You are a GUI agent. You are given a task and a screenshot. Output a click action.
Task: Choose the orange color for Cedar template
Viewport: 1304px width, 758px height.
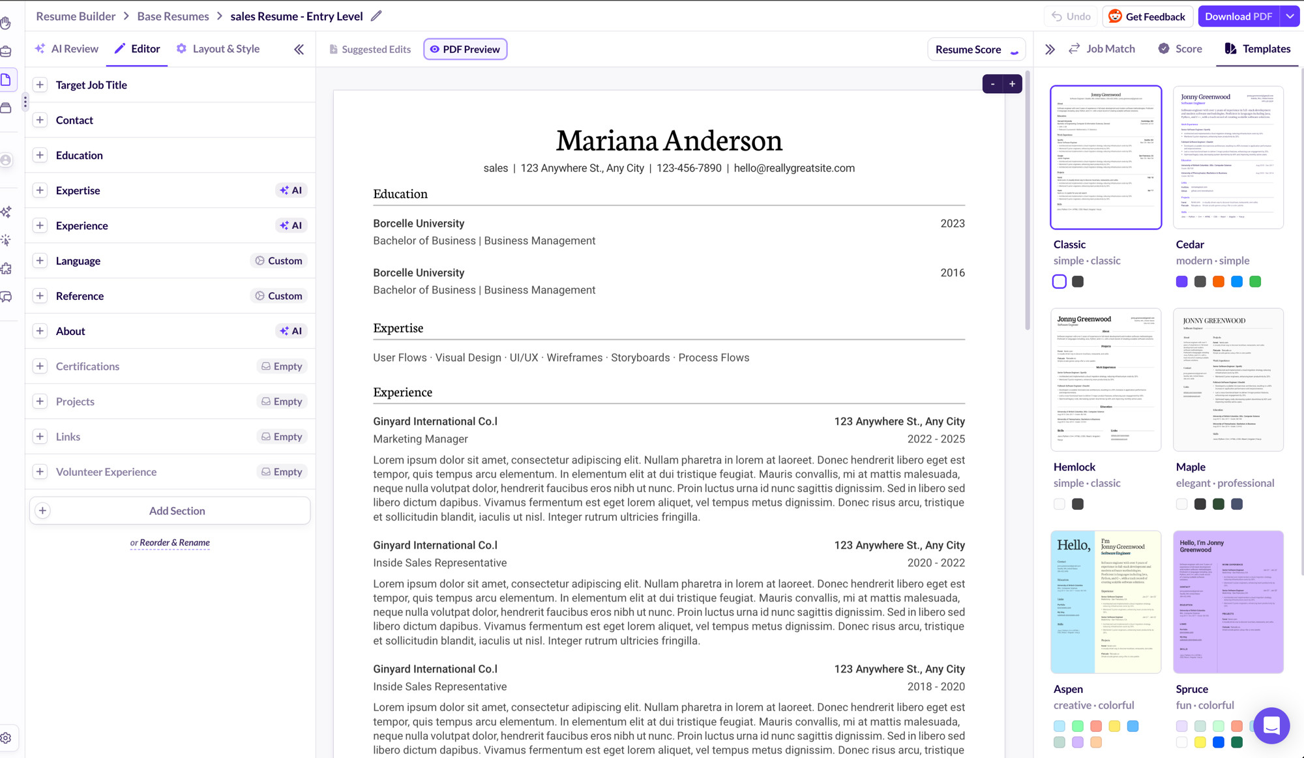tap(1218, 282)
